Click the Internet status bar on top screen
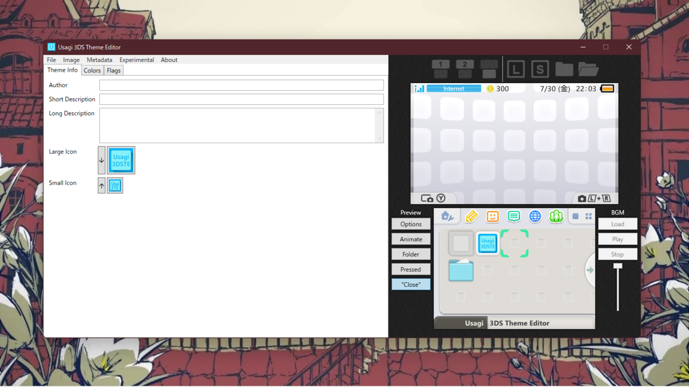This screenshot has width=689, height=387. tap(454, 89)
